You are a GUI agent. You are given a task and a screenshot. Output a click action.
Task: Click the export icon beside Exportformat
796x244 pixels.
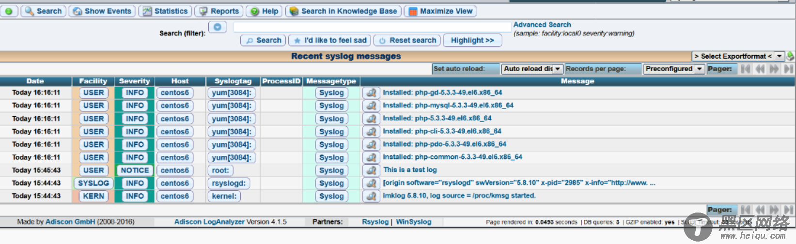(x=790, y=56)
